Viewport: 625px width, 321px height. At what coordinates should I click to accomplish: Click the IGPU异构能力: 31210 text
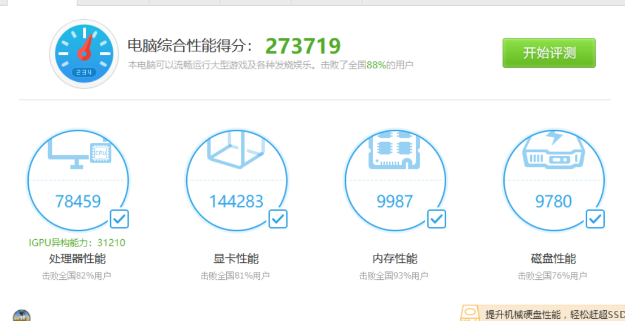click(77, 243)
